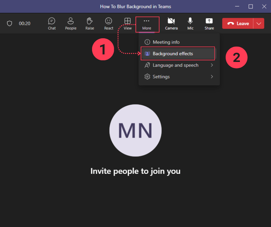Show the People participants list
The image size is (271, 227).
click(x=71, y=23)
